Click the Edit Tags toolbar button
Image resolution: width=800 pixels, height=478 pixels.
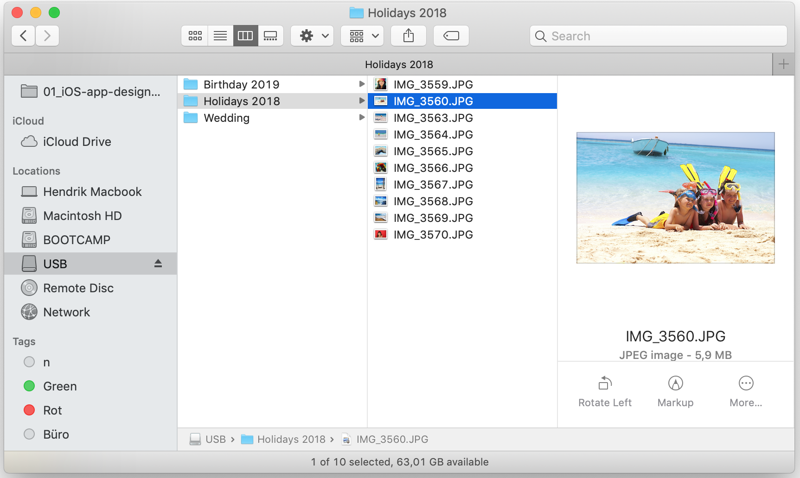451,36
